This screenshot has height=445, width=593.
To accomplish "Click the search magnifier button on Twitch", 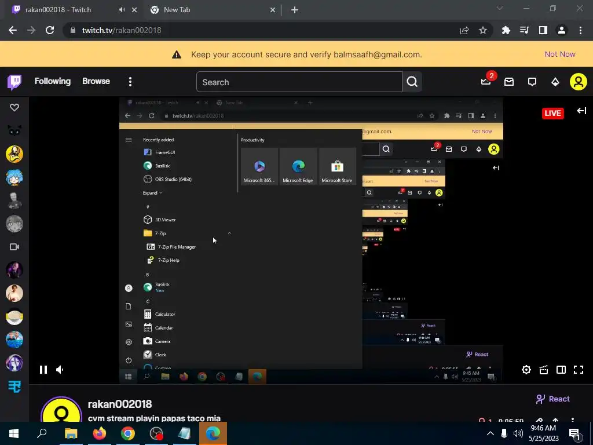I will pos(412,82).
